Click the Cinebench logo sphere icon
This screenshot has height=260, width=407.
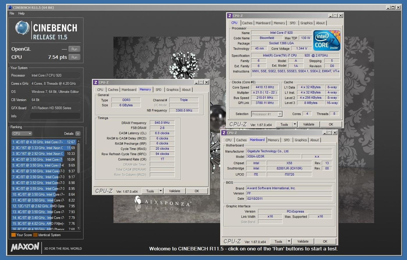pyautogui.click(x=22, y=29)
